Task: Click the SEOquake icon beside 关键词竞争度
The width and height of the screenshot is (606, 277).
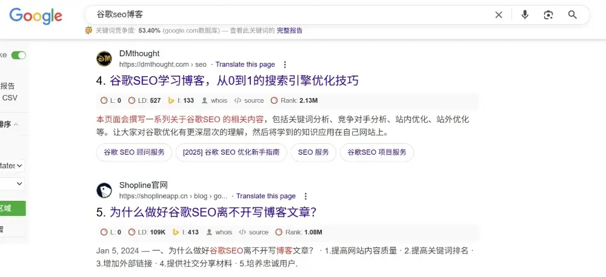Action: point(89,30)
